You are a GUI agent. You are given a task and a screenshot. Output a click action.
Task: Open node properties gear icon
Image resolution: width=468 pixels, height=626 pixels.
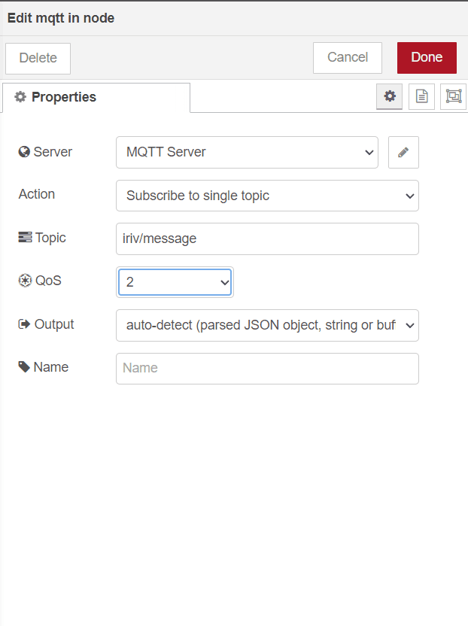pos(389,96)
